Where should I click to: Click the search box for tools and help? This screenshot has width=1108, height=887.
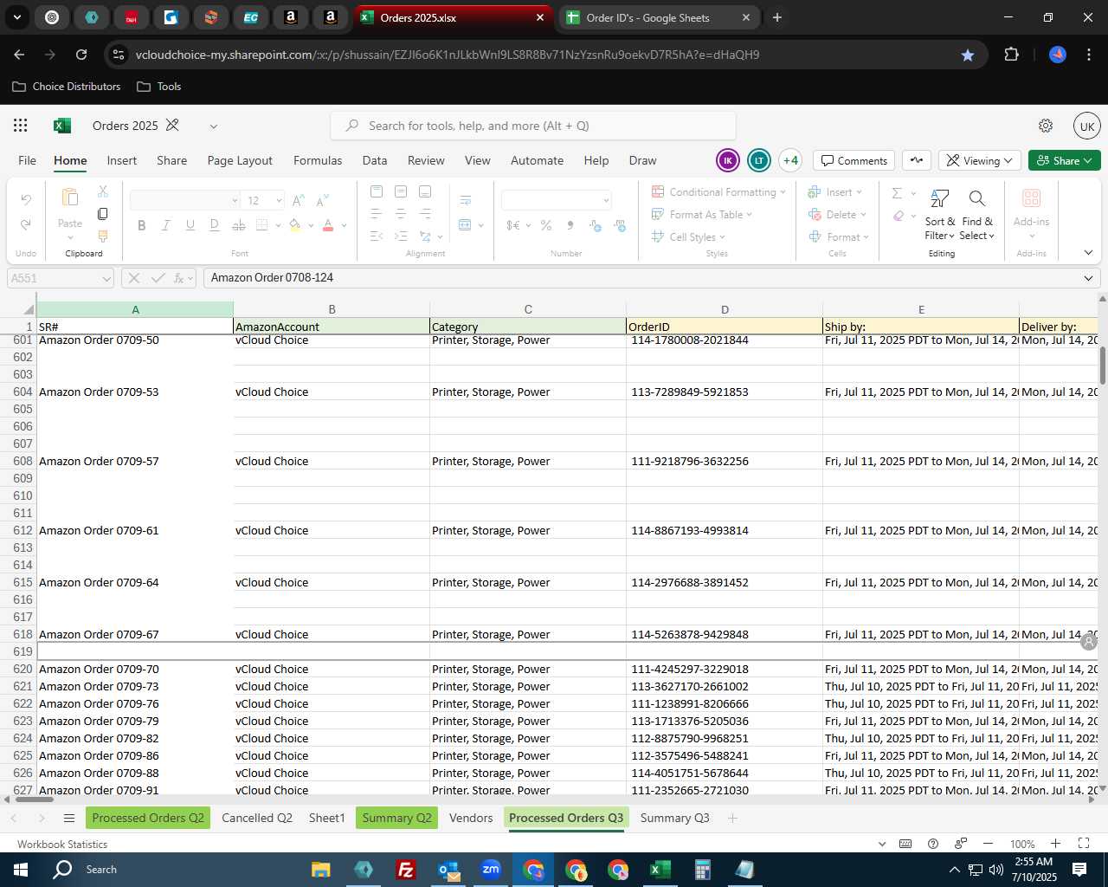point(533,126)
